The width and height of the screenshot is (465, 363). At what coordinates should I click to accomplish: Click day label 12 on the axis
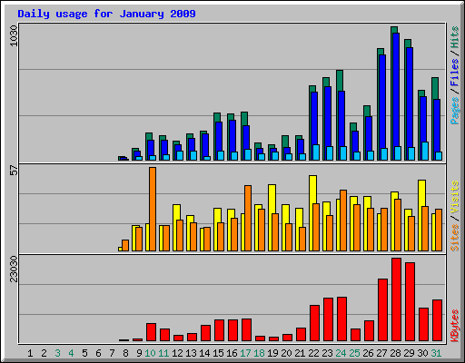[177, 353]
